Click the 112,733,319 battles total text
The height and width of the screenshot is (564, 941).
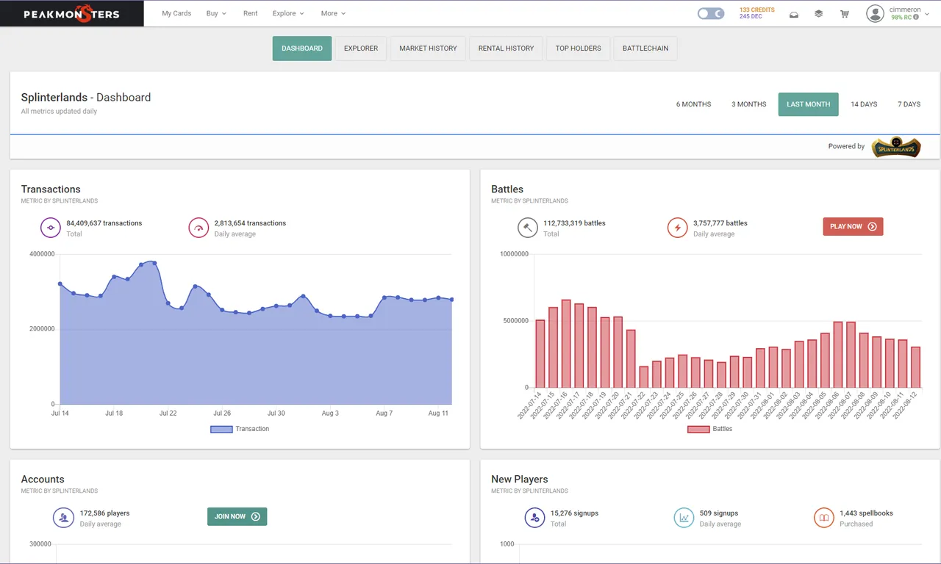574,223
